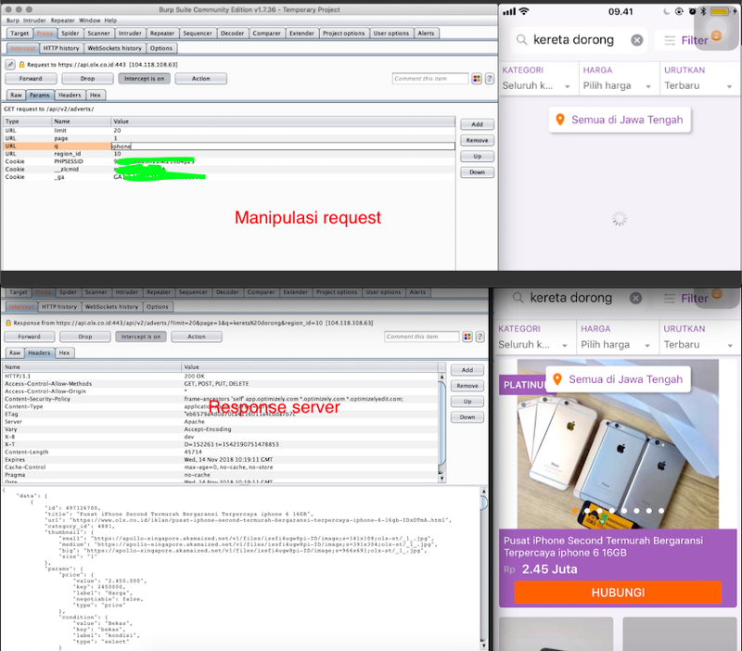Tap the AssistiveTouch button on the loading phone screen

pos(715,28)
